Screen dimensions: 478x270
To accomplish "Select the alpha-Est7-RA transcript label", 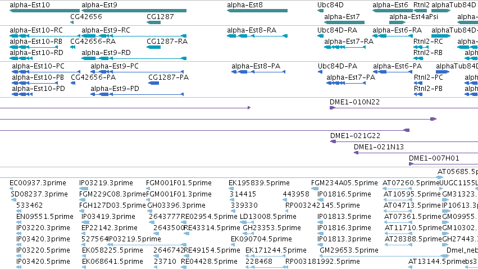I will 349,41.
